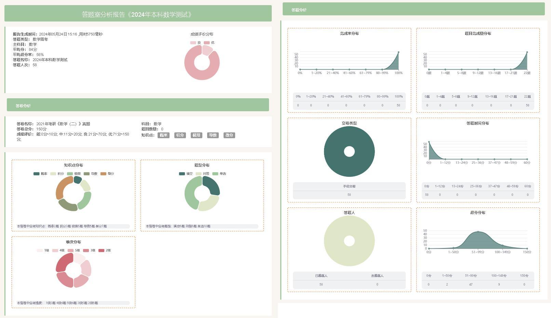Toggle 1级 legend in 难度分布 chart

click(43, 250)
